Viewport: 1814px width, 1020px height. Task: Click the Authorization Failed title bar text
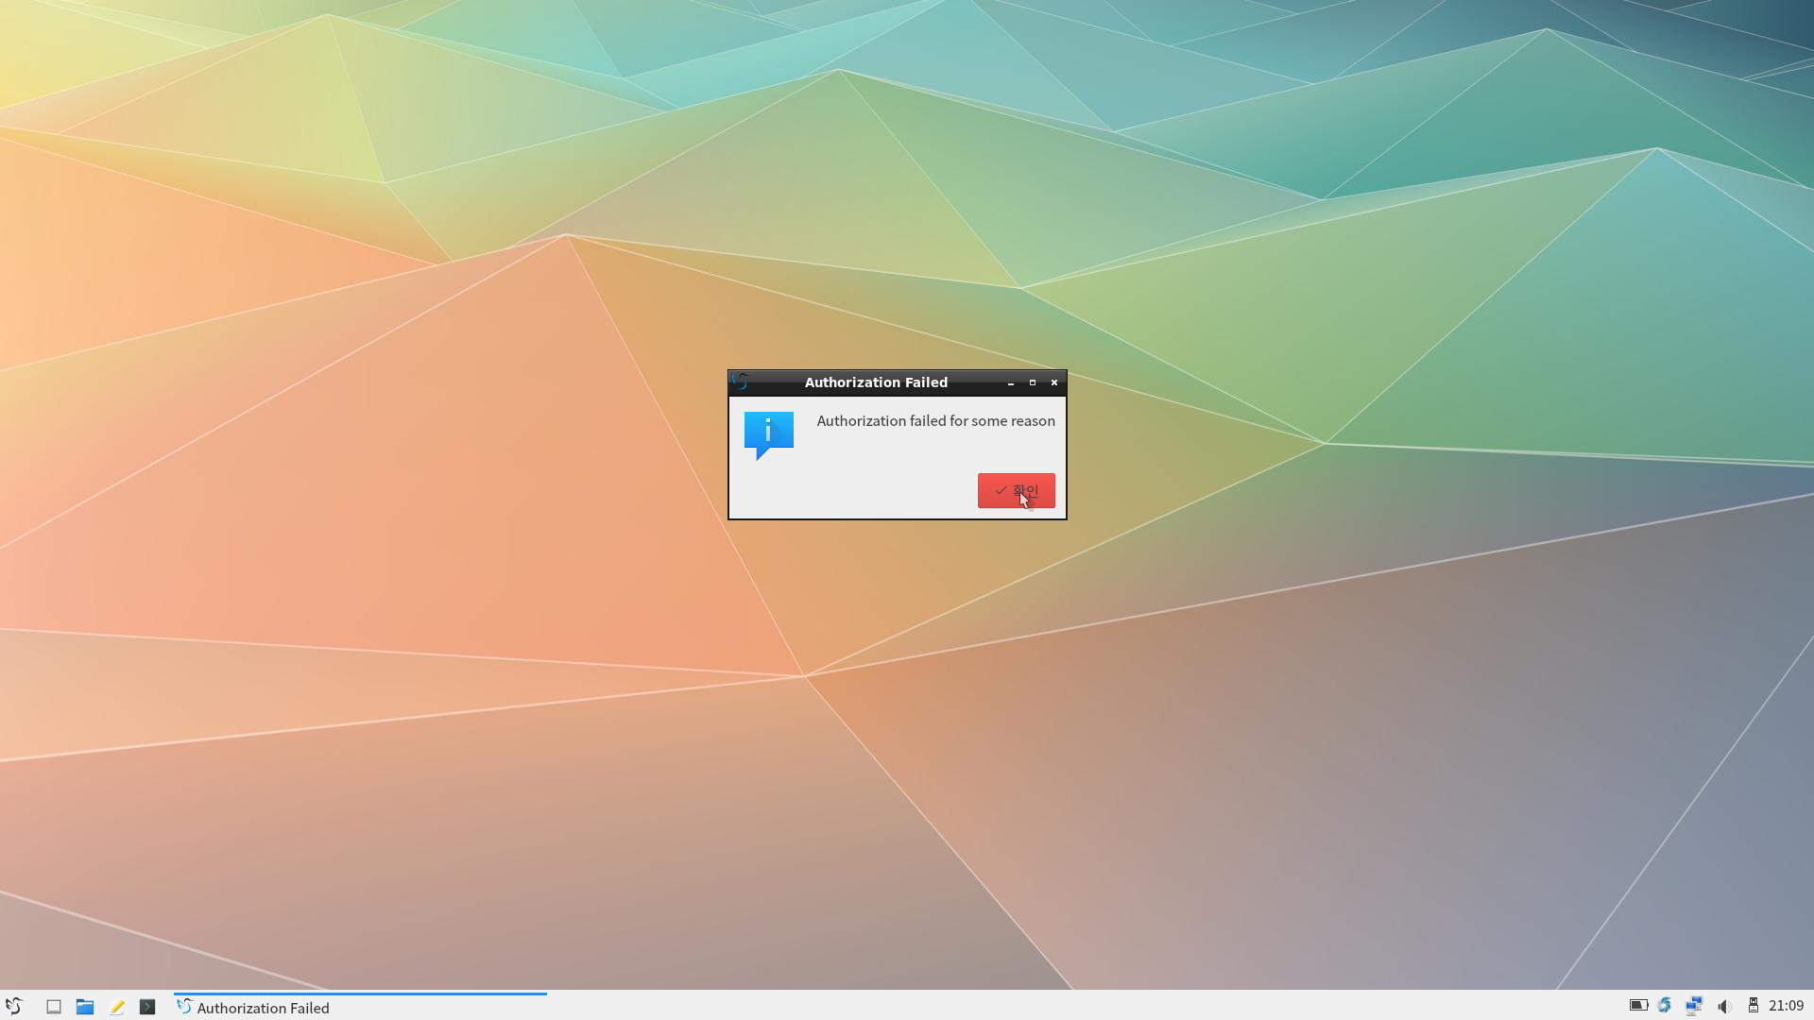click(x=876, y=382)
